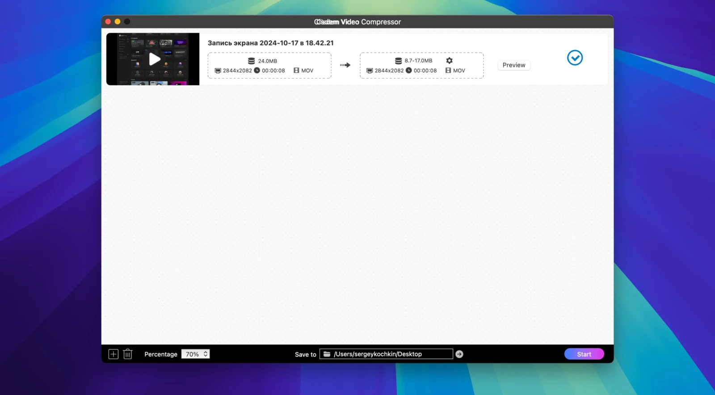715x395 pixels.
Task: Click the source file size disk icon
Action: pos(252,61)
